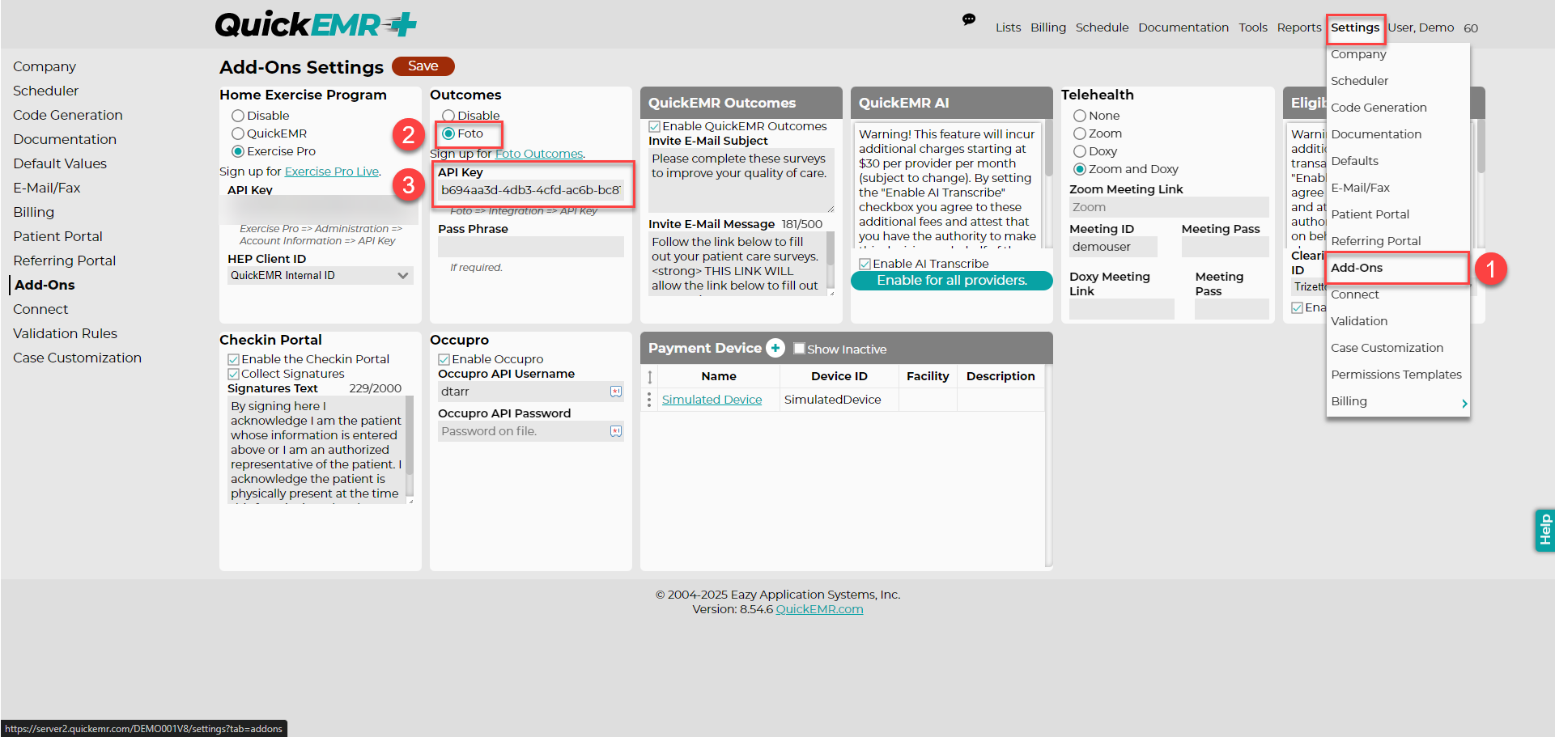Open the User, Demo account menu
Viewport: 1555px width, 737px height.
[1421, 28]
